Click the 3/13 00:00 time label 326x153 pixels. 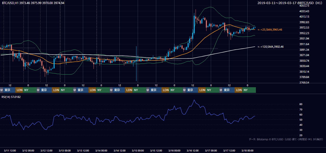coord(65,150)
